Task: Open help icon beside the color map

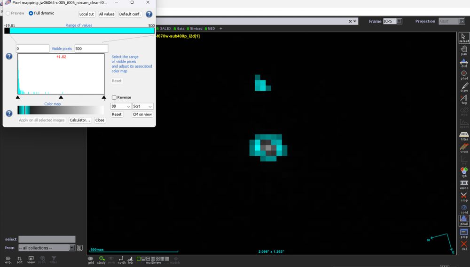Action: click(9, 113)
